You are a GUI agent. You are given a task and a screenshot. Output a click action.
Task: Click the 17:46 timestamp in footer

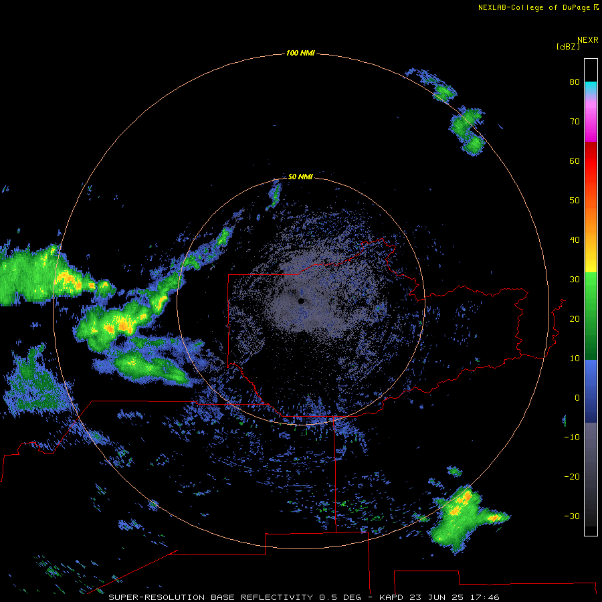485,597
